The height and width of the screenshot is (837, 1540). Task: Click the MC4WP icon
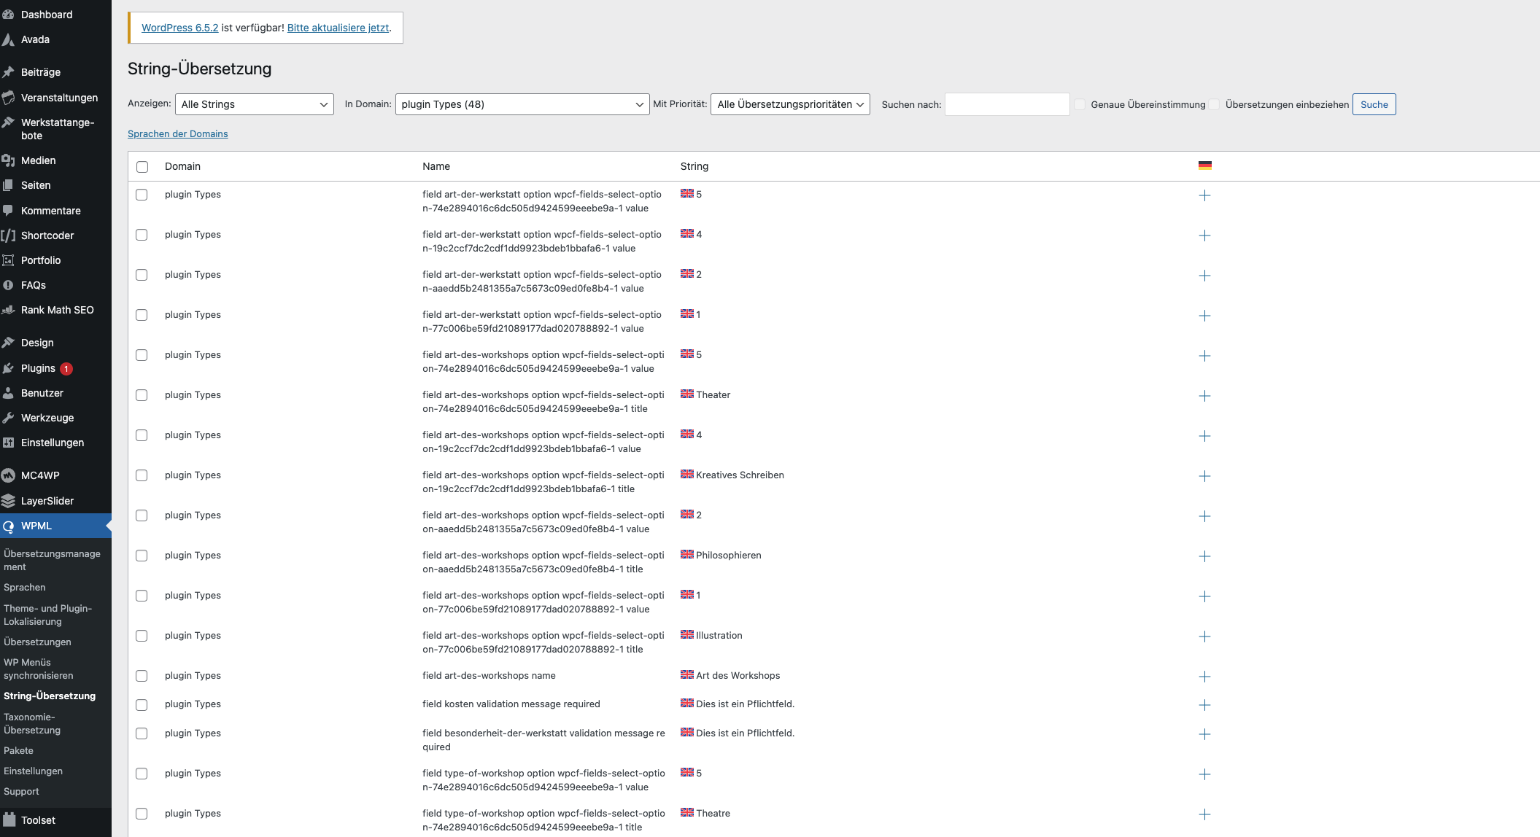point(9,475)
